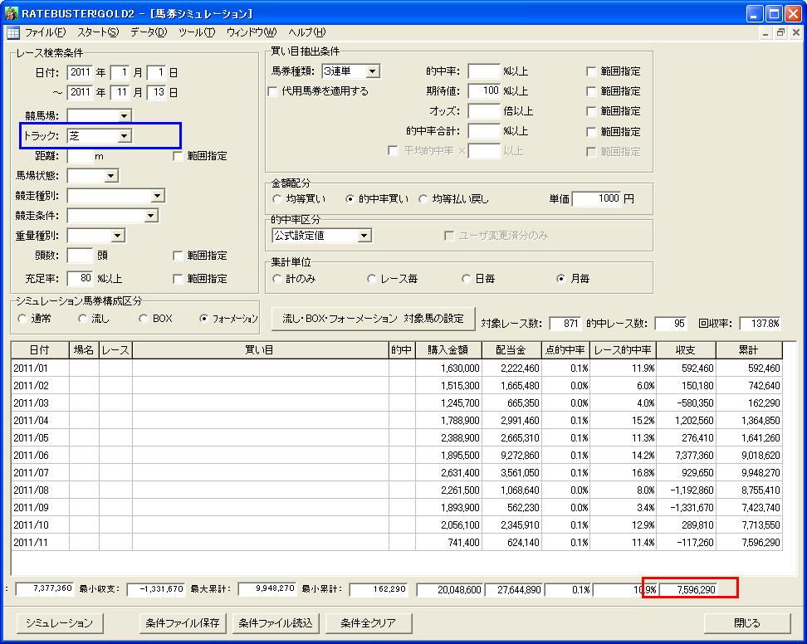Click the 充足率 field showing 80

(80, 279)
